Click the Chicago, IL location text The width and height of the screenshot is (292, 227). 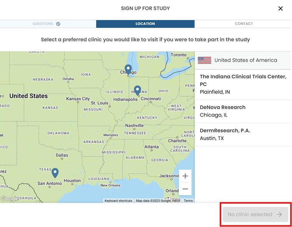(213, 115)
